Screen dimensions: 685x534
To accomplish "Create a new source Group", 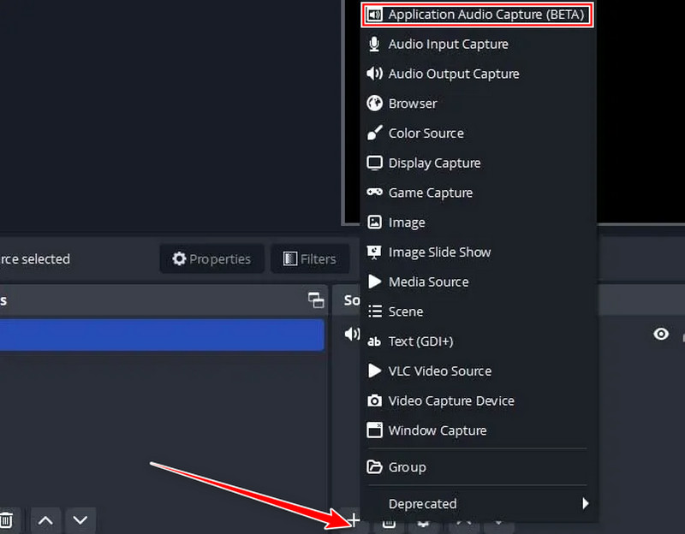I will coord(479,466).
